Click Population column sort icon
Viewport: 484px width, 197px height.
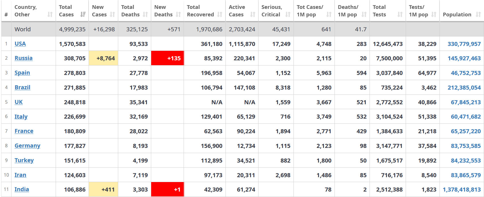coord(478,14)
